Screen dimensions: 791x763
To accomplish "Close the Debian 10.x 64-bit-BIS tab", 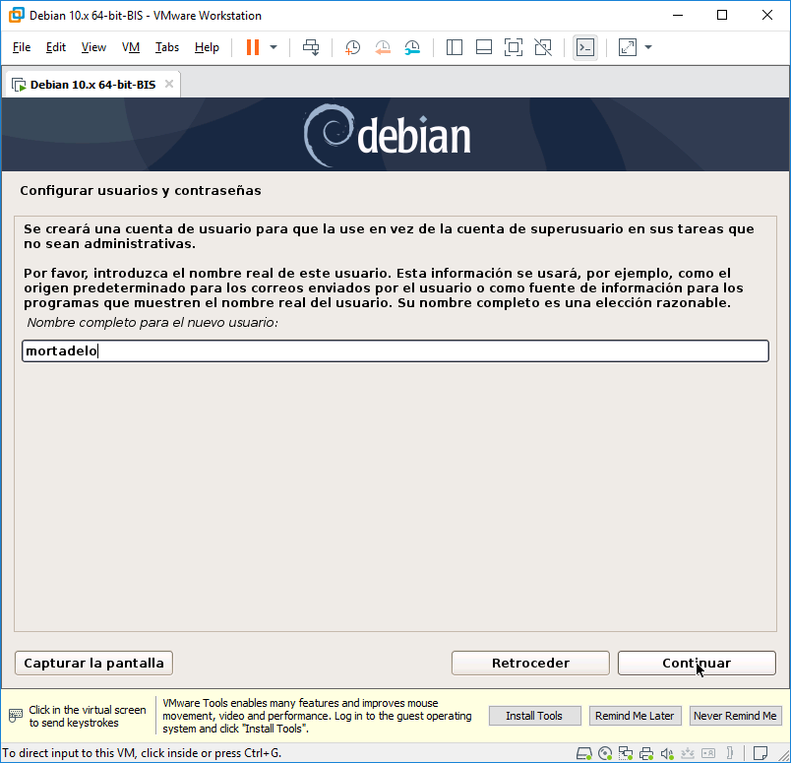I will [169, 84].
